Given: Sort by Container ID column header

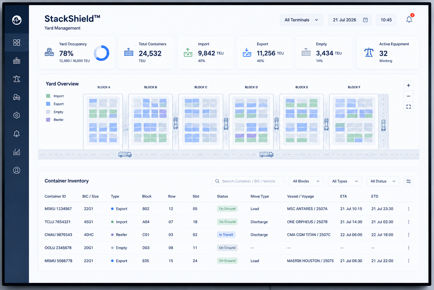Looking at the screenshot, I should pos(55,196).
